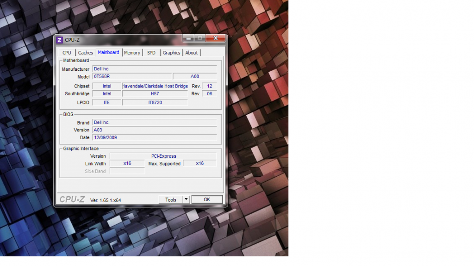Click the Southbridge H57 field

coord(155,94)
